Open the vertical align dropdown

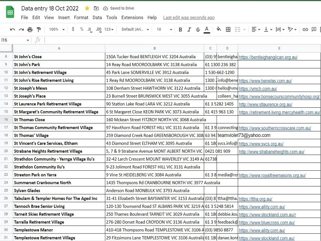pyautogui.click(x=268, y=30)
